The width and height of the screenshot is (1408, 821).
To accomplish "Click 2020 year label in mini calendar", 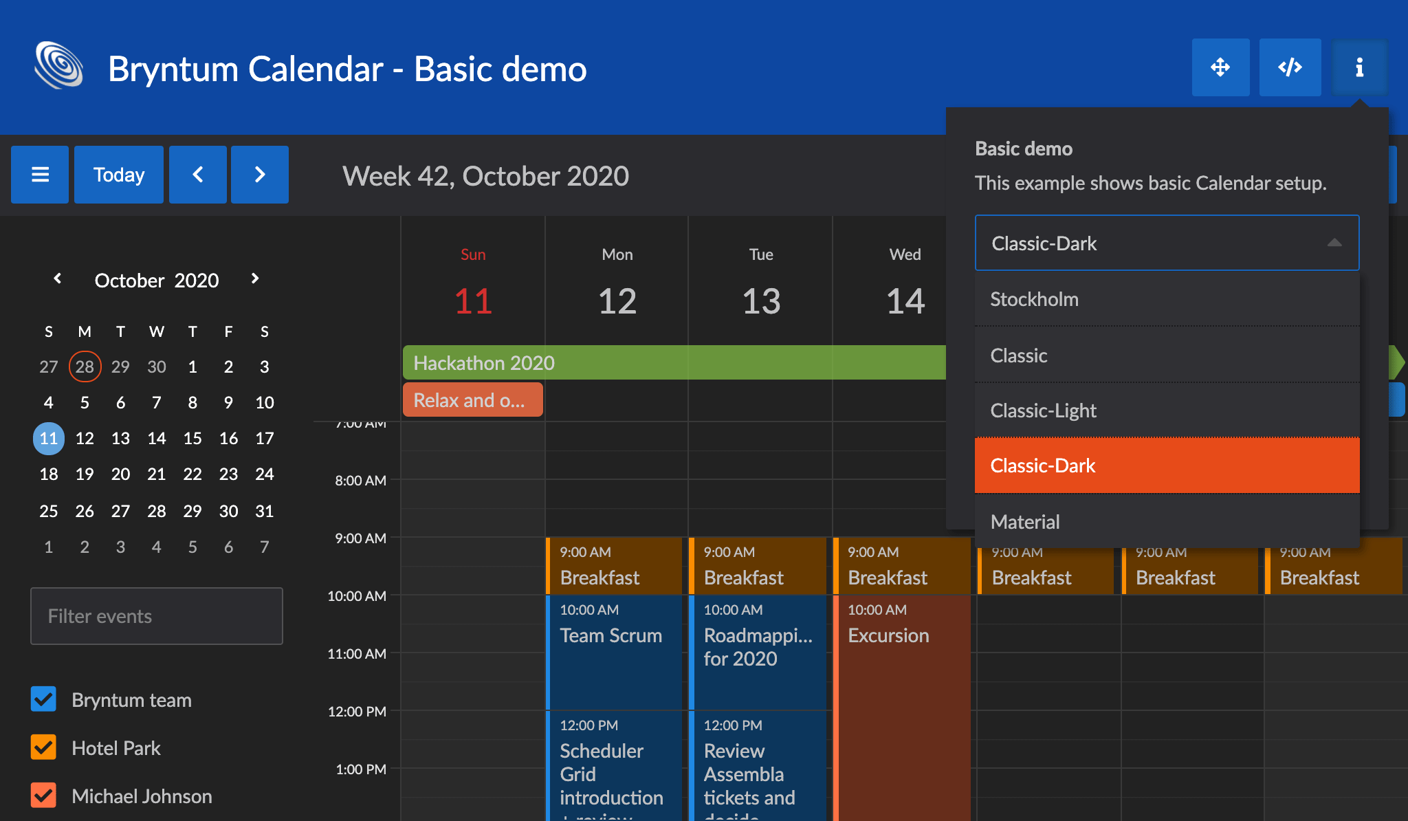I will pos(197,281).
